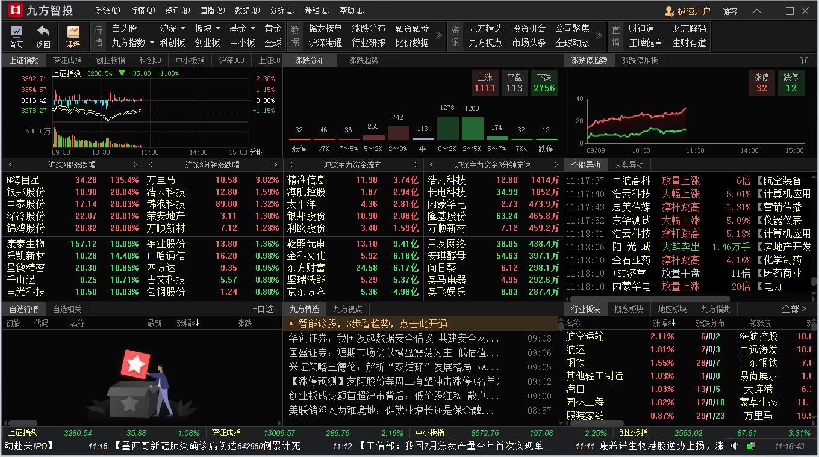Image resolution: width=819 pixels, height=457 pixels.
Task: Click the 极速开户 account icon
Action: click(x=669, y=11)
